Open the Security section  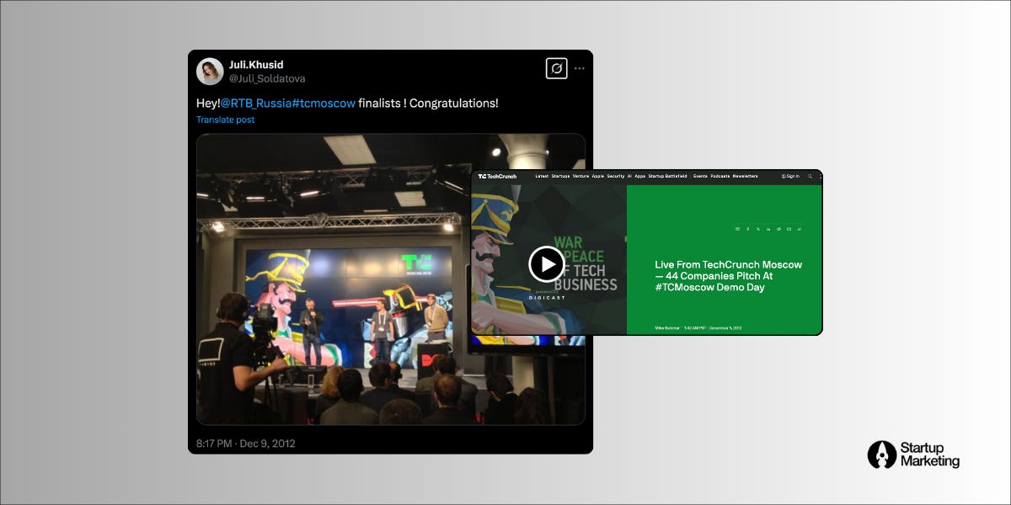(616, 176)
